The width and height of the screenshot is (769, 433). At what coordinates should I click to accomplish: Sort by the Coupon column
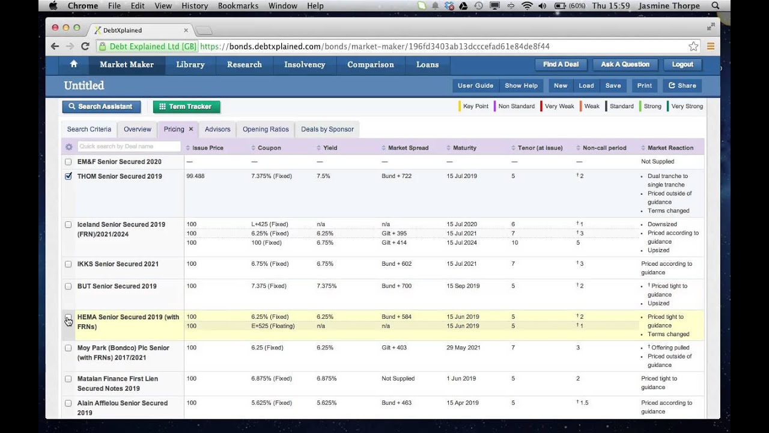tap(266, 147)
